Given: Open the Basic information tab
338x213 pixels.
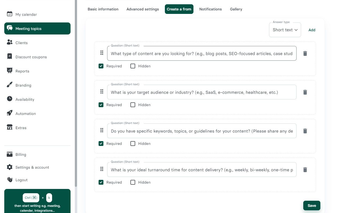Looking at the screenshot, I should [x=103, y=9].
